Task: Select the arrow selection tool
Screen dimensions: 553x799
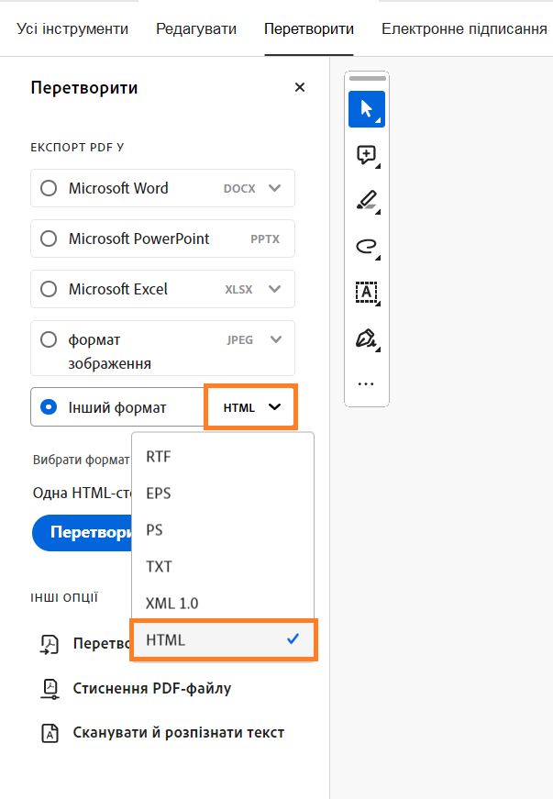Action: tap(366, 109)
